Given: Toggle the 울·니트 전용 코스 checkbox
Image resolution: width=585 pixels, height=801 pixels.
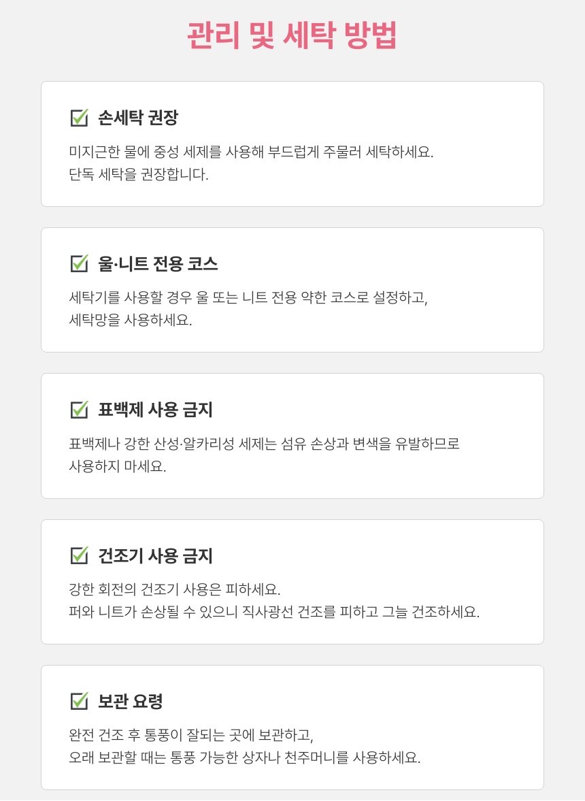Looking at the screenshot, I should click(x=79, y=263).
